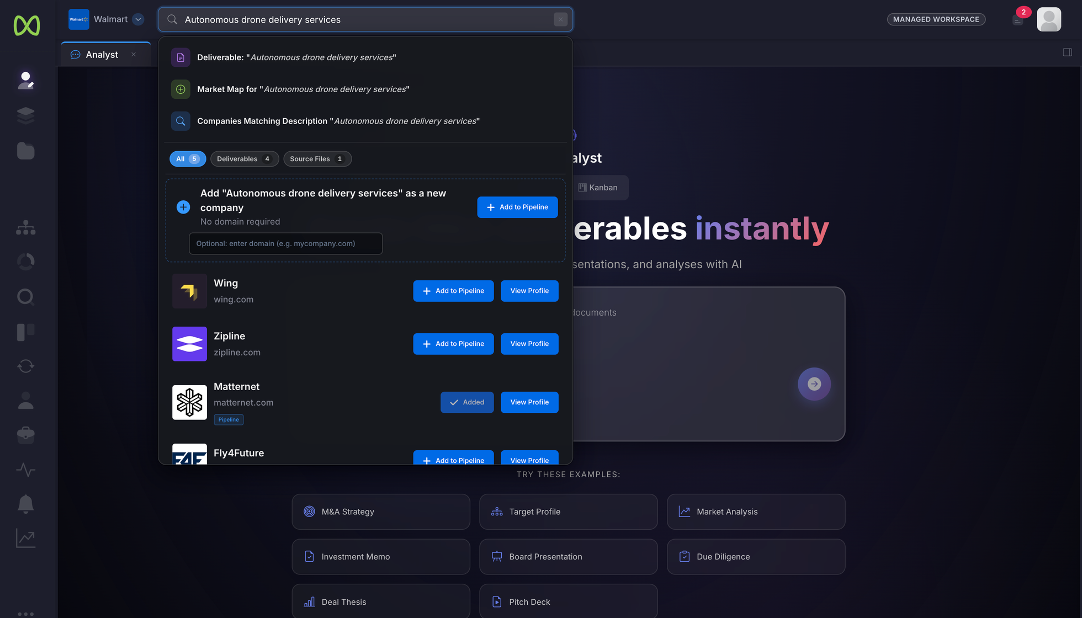Image resolution: width=1082 pixels, height=618 pixels.
Task: Filter results by Deliverables 4
Action: (x=245, y=159)
